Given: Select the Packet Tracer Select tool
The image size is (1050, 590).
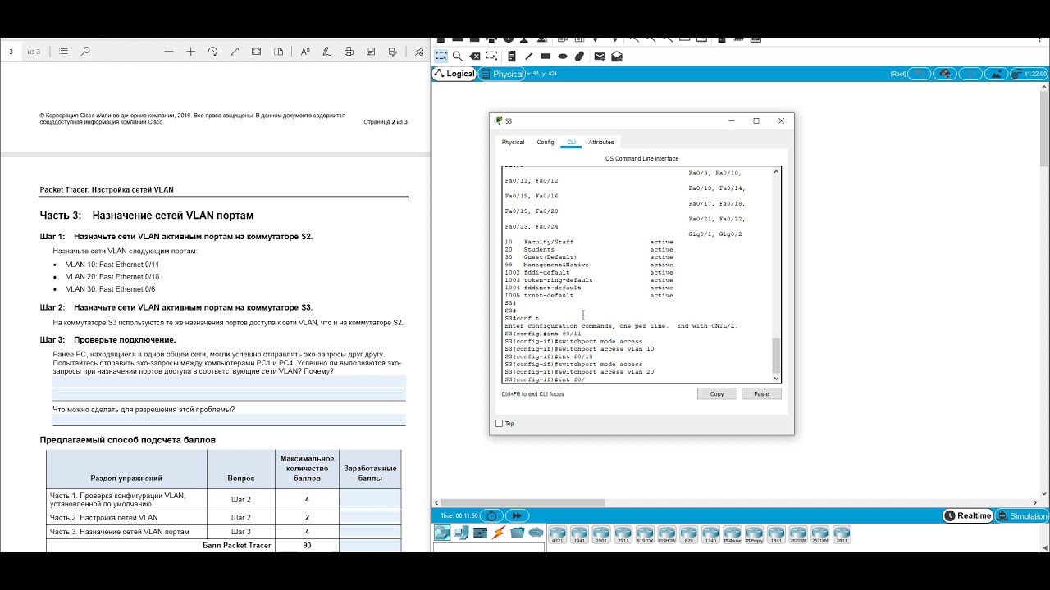Looking at the screenshot, I should 441,57.
